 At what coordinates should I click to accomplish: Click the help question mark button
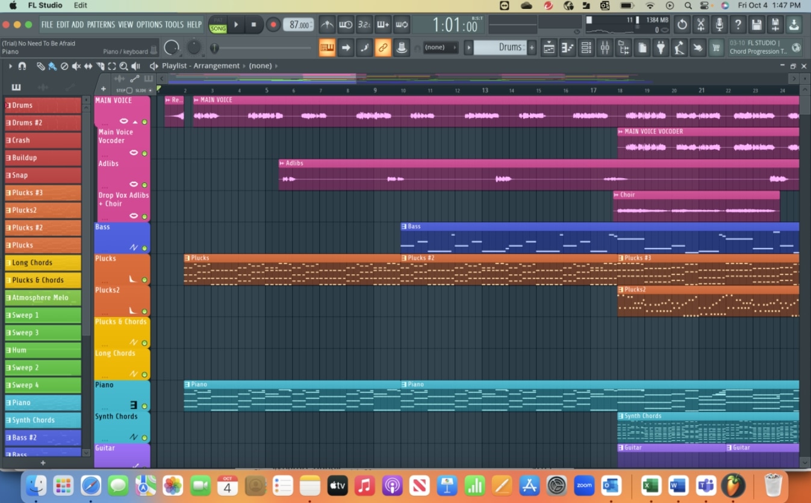[738, 25]
